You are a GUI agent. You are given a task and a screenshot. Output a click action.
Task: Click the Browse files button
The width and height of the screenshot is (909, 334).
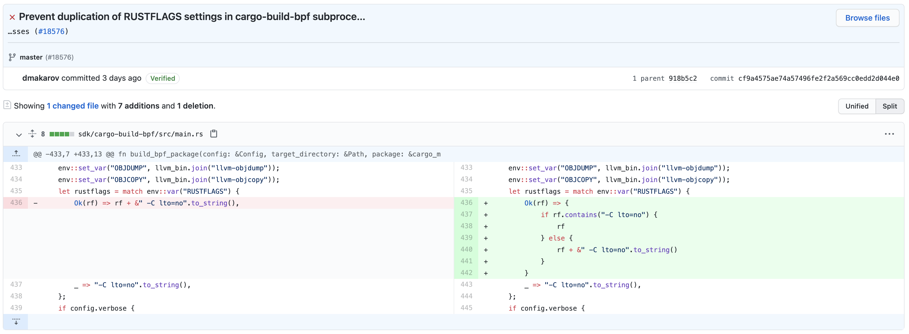pos(867,18)
